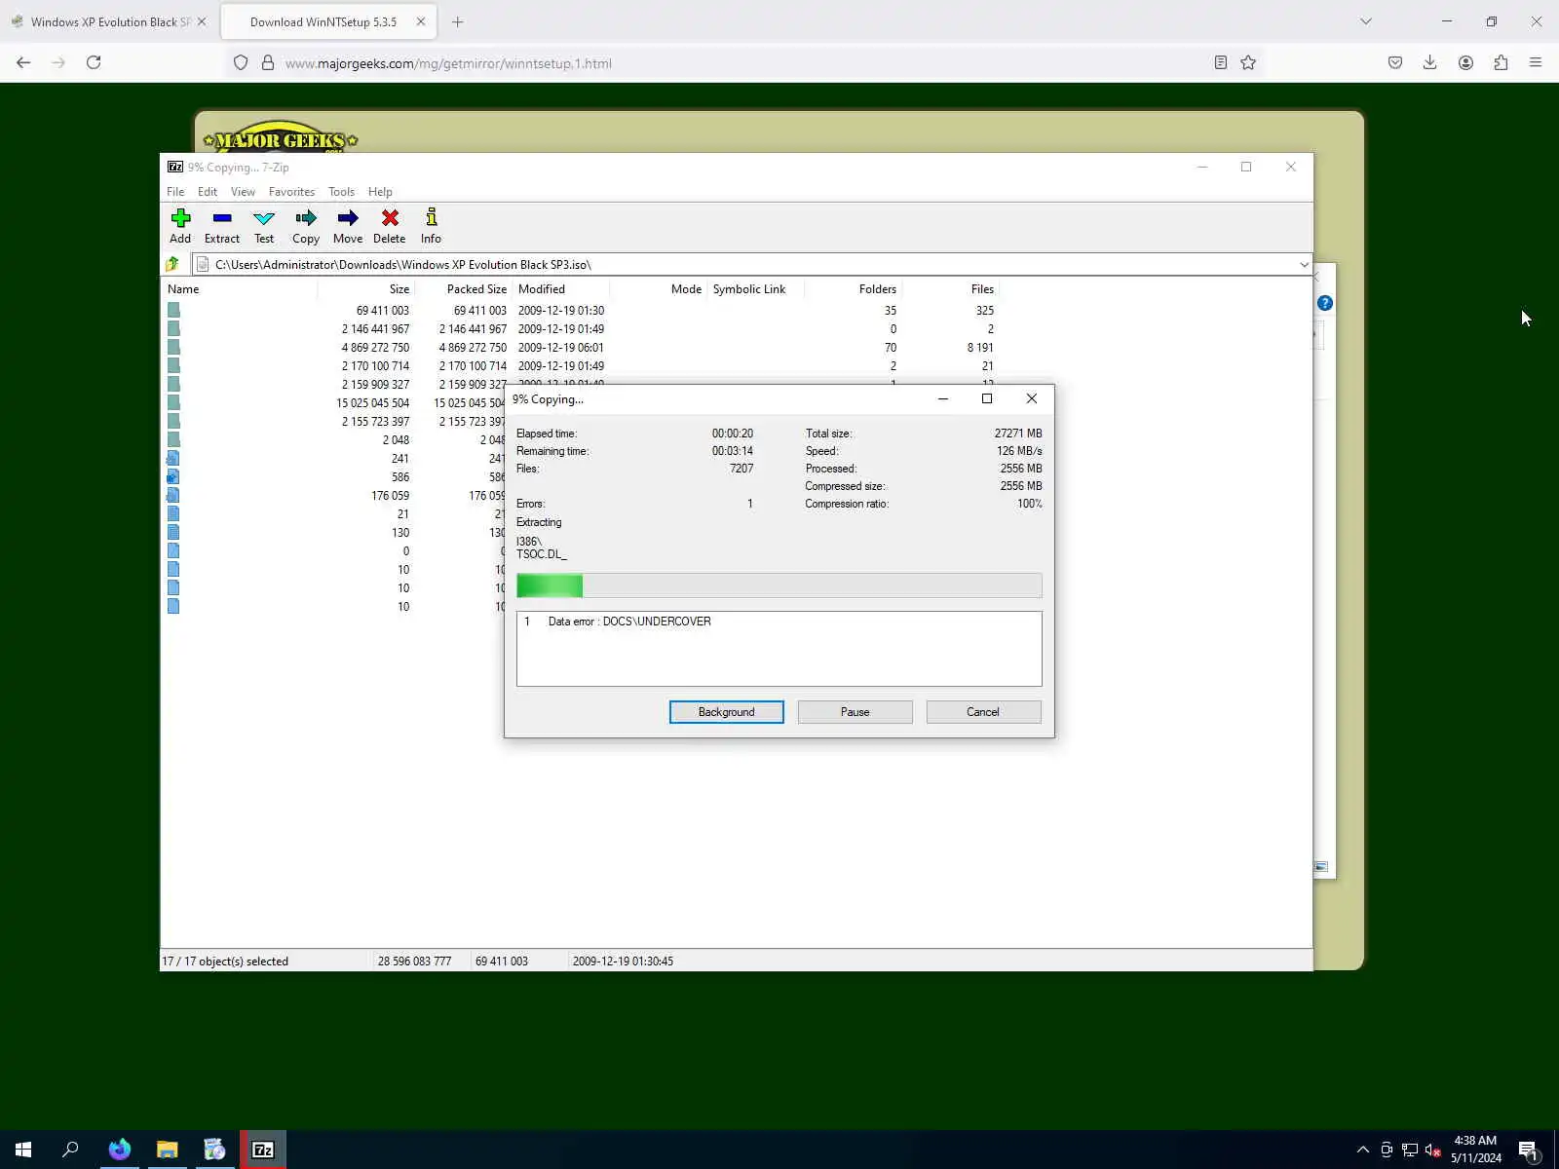Open the View menu in 7-Zip
This screenshot has height=1169, width=1559.
click(243, 192)
